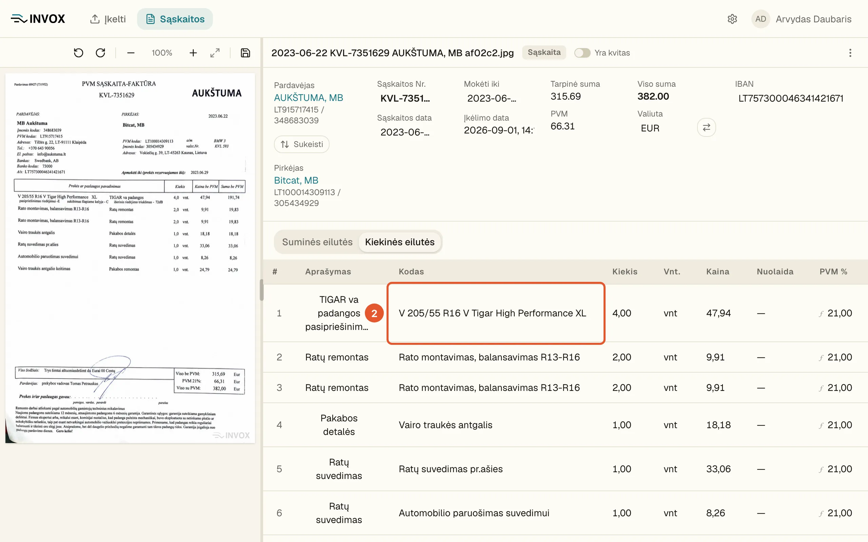The height and width of the screenshot is (542, 868).
Task: Edit the Sąskaitos Nr. field
Action: pos(405,98)
